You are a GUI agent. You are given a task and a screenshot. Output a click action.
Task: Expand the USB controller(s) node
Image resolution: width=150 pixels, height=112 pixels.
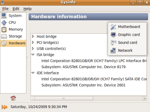(x=33, y=49)
